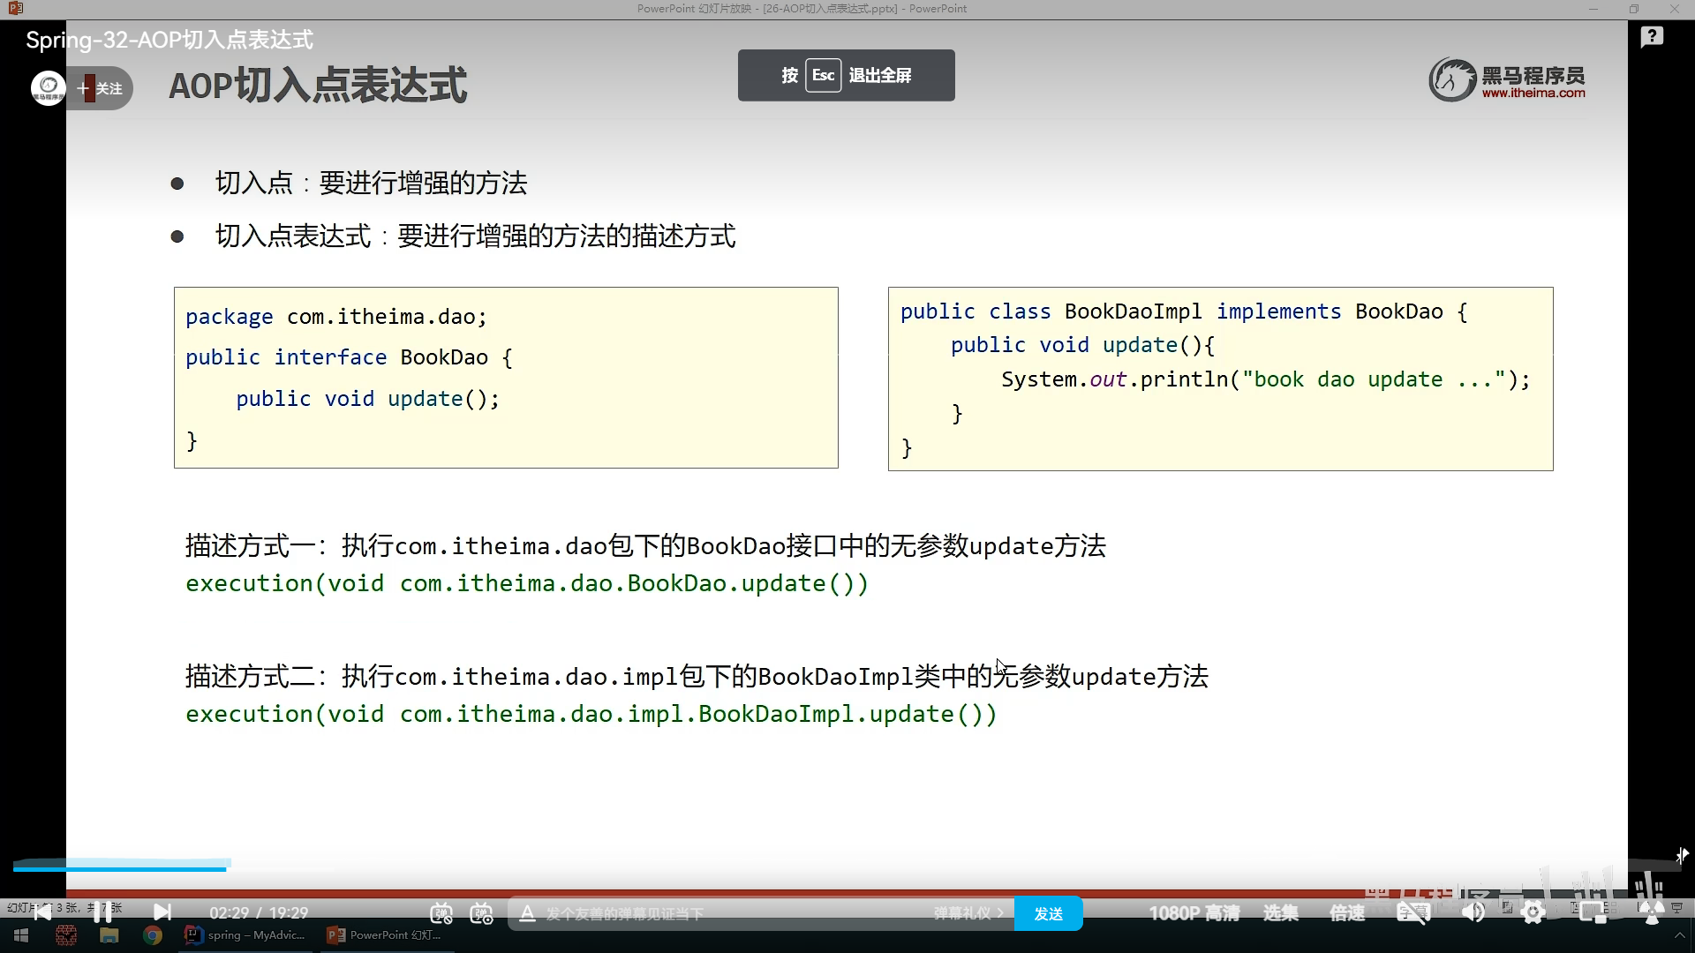
Task: Open the 倍速 playback speed menu
Action: pyautogui.click(x=1347, y=913)
